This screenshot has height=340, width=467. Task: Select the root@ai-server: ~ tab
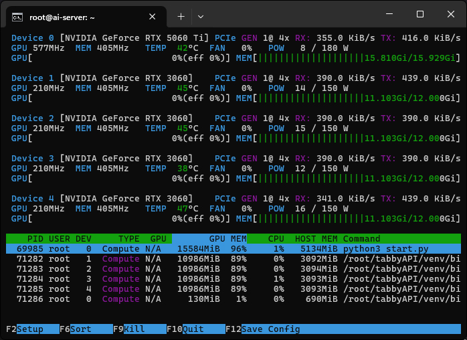tap(86, 17)
